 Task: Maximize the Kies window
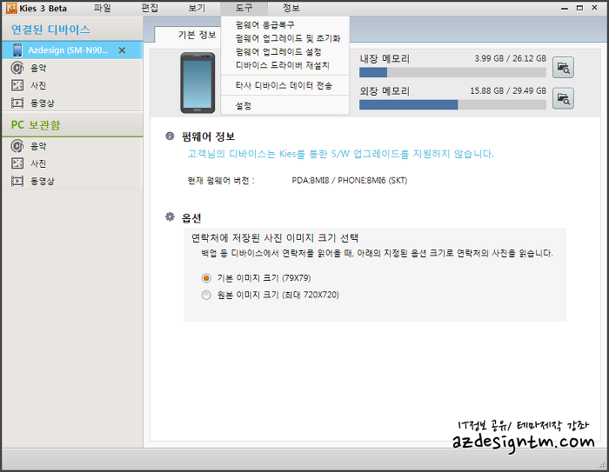tap(579, 8)
